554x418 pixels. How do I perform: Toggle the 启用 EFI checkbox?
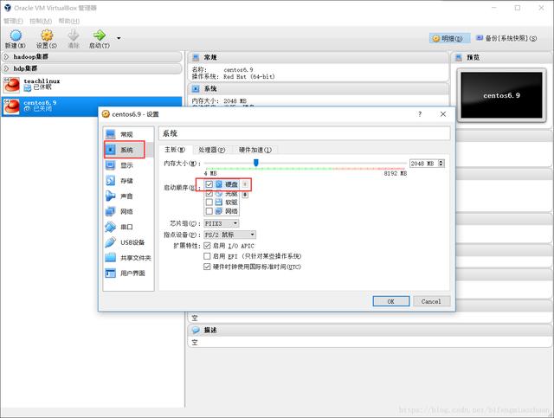207,256
